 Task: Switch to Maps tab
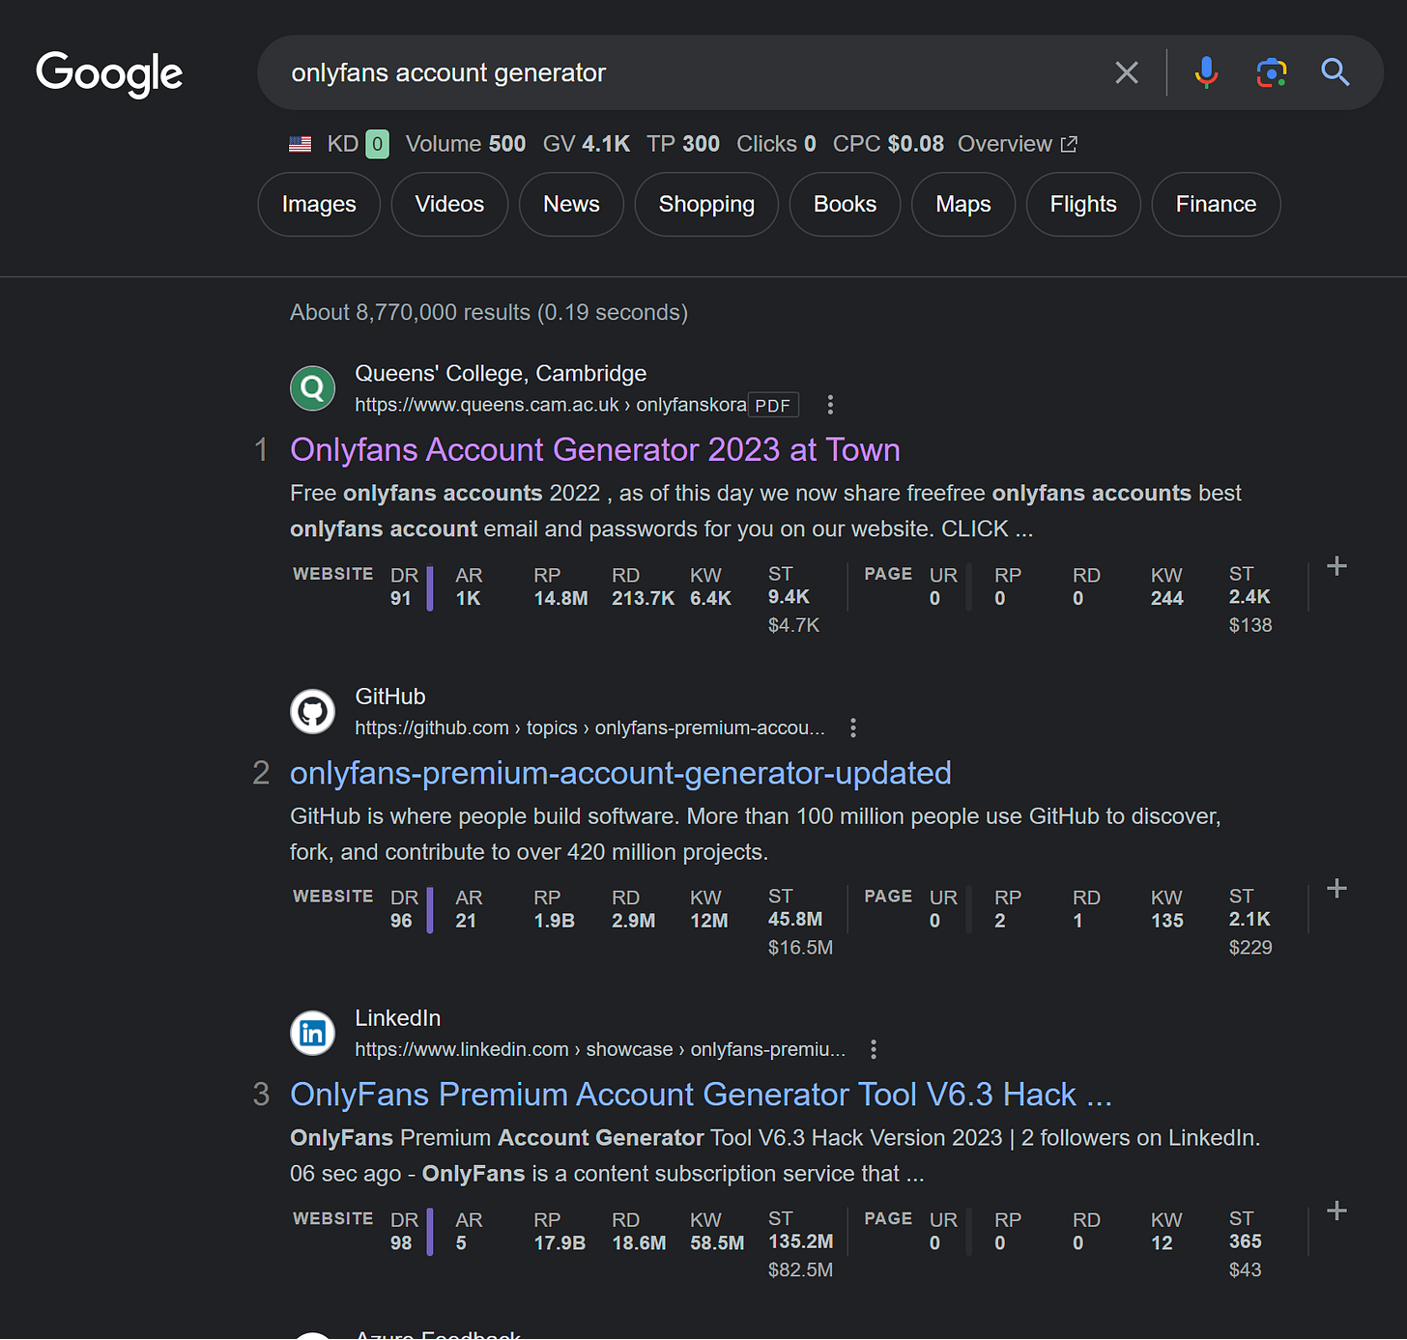(963, 205)
